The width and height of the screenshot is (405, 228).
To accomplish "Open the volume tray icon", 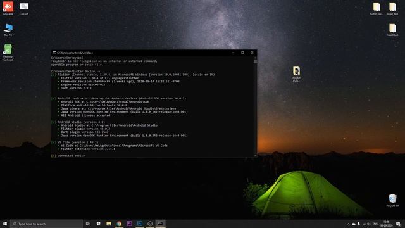I will point(368,224).
